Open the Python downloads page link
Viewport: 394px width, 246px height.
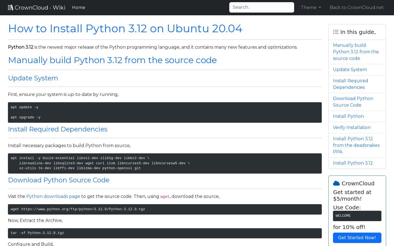[x=53, y=196]
